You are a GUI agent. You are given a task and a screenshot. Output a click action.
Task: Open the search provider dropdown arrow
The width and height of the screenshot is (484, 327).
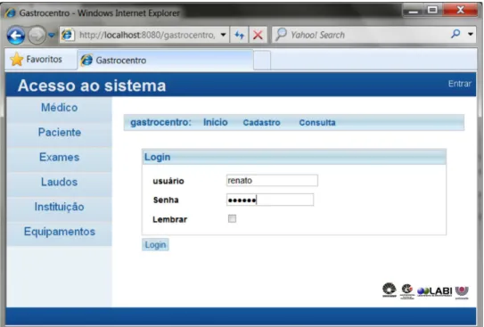471,34
